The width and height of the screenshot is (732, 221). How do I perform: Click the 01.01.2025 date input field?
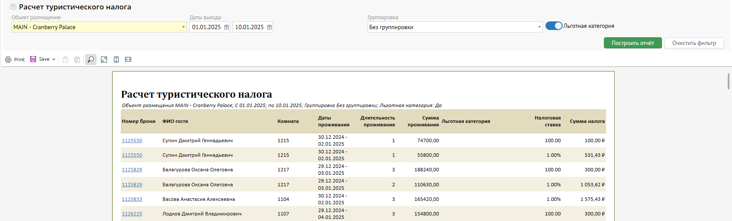(206, 27)
